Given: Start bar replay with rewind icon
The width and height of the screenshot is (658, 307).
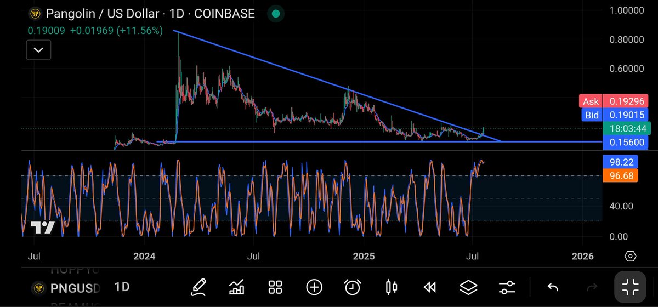Looking at the screenshot, I should click(x=430, y=286).
